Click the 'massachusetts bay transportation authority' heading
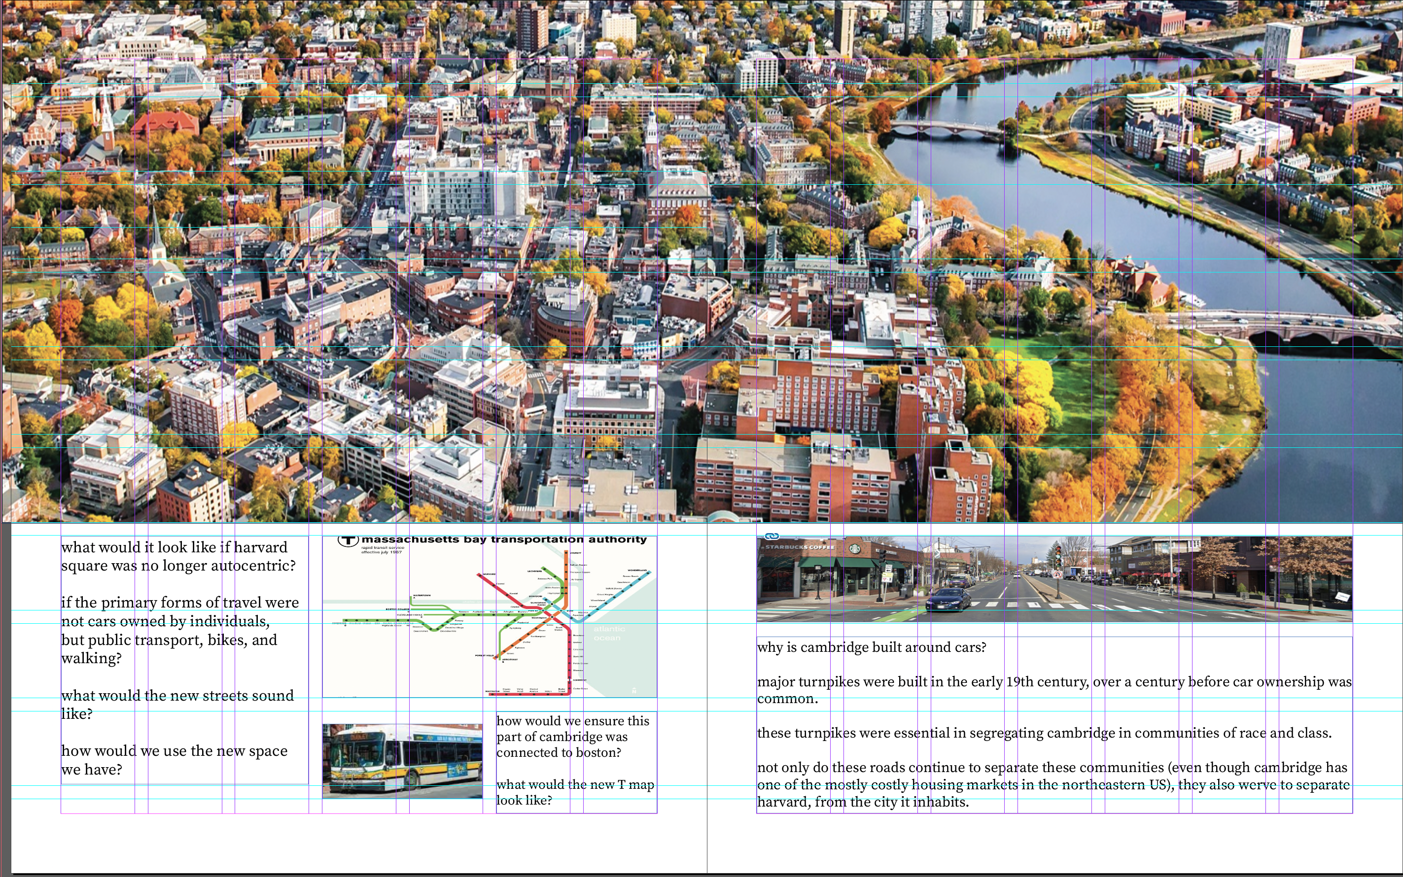Screen dimensions: 1403x877 coord(504,540)
